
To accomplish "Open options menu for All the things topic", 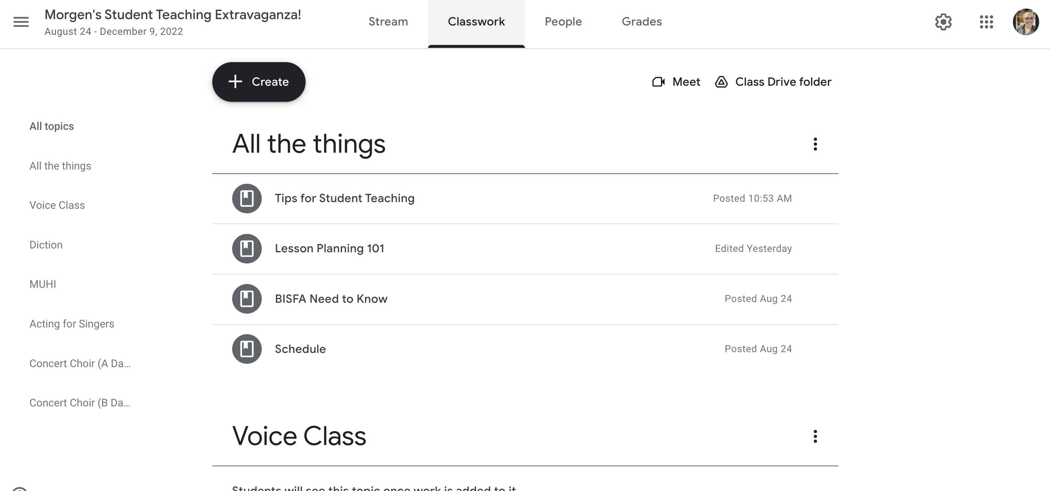I will coord(815,144).
